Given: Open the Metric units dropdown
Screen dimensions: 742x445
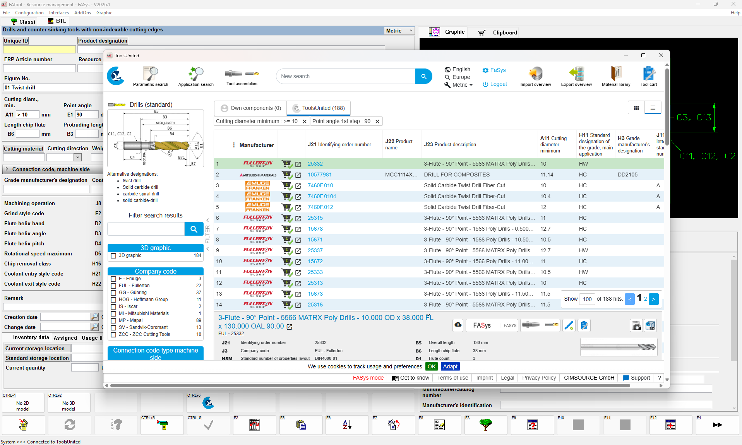Looking at the screenshot, I should 399,31.
